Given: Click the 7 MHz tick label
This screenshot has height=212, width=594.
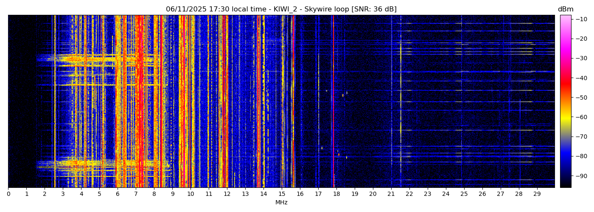Looking at the screenshot, I should point(136,194).
